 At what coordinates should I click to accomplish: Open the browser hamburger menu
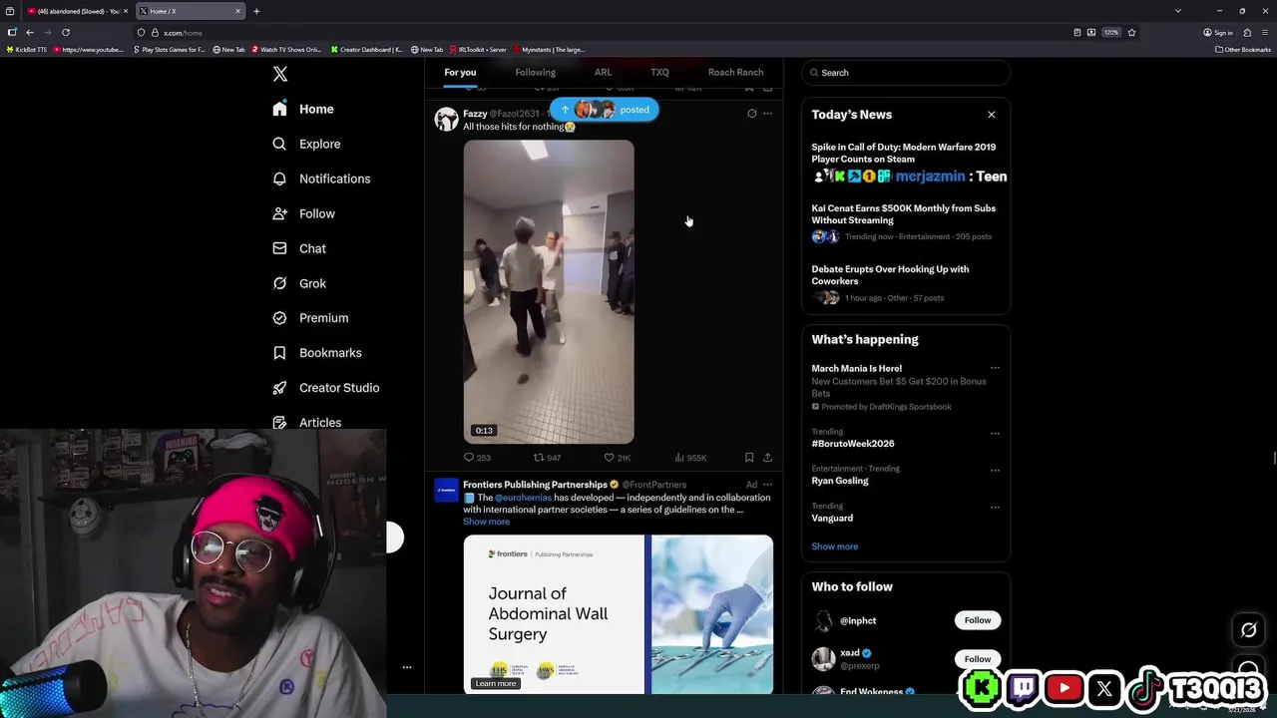tap(1265, 32)
